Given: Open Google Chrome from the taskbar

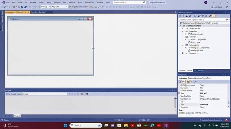Looking at the screenshot, I should [x=139, y=125].
